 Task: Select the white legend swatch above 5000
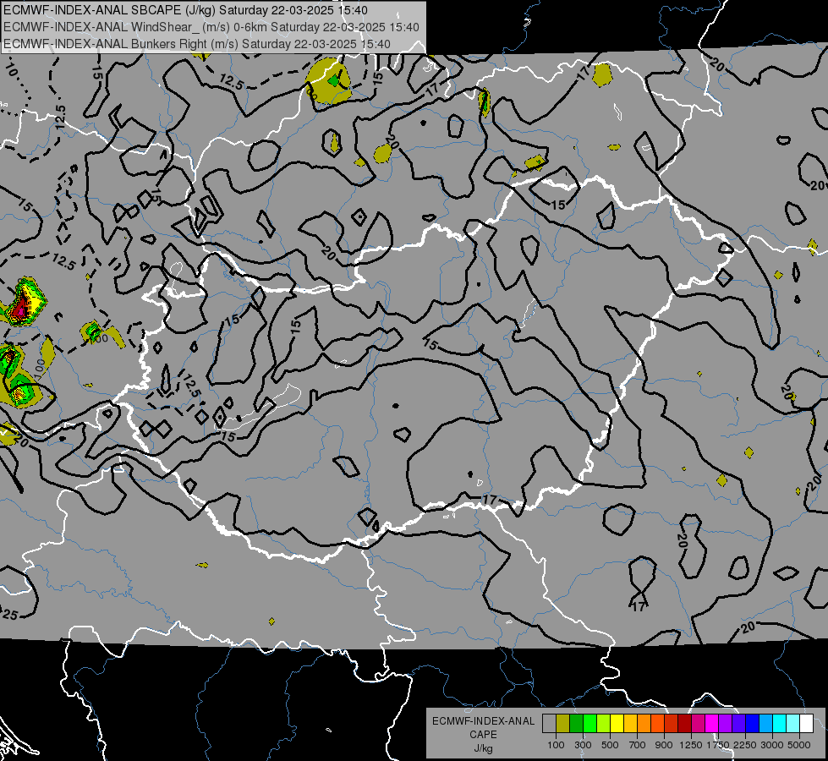pyautogui.click(x=806, y=723)
